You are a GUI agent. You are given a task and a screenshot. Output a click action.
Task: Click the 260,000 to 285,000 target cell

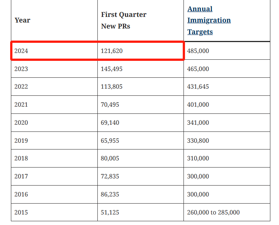(x=213, y=212)
